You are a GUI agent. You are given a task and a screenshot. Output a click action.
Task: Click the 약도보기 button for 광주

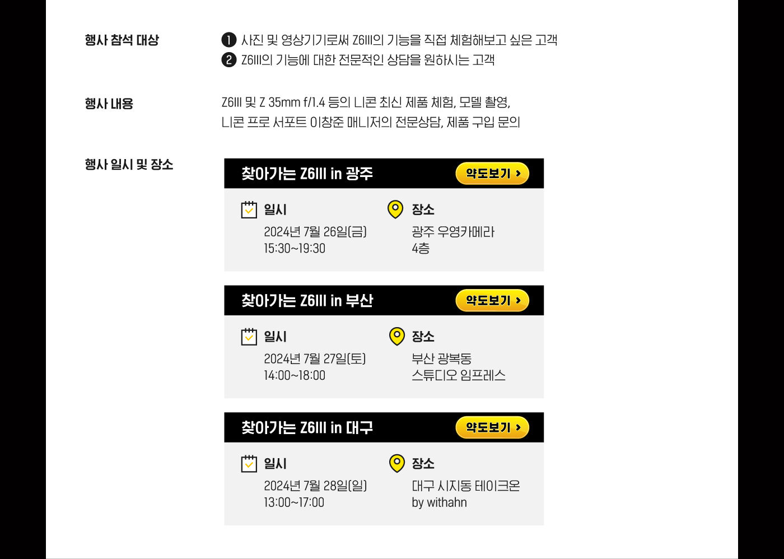click(x=492, y=174)
